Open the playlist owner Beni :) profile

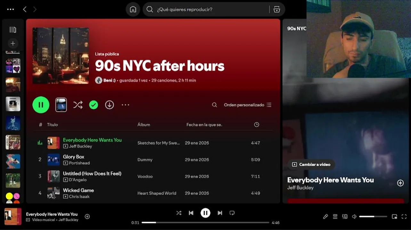pyautogui.click(x=110, y=80)
